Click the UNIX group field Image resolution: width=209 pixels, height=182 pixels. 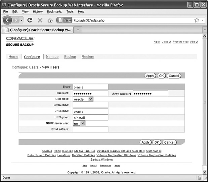click(90, 117)
